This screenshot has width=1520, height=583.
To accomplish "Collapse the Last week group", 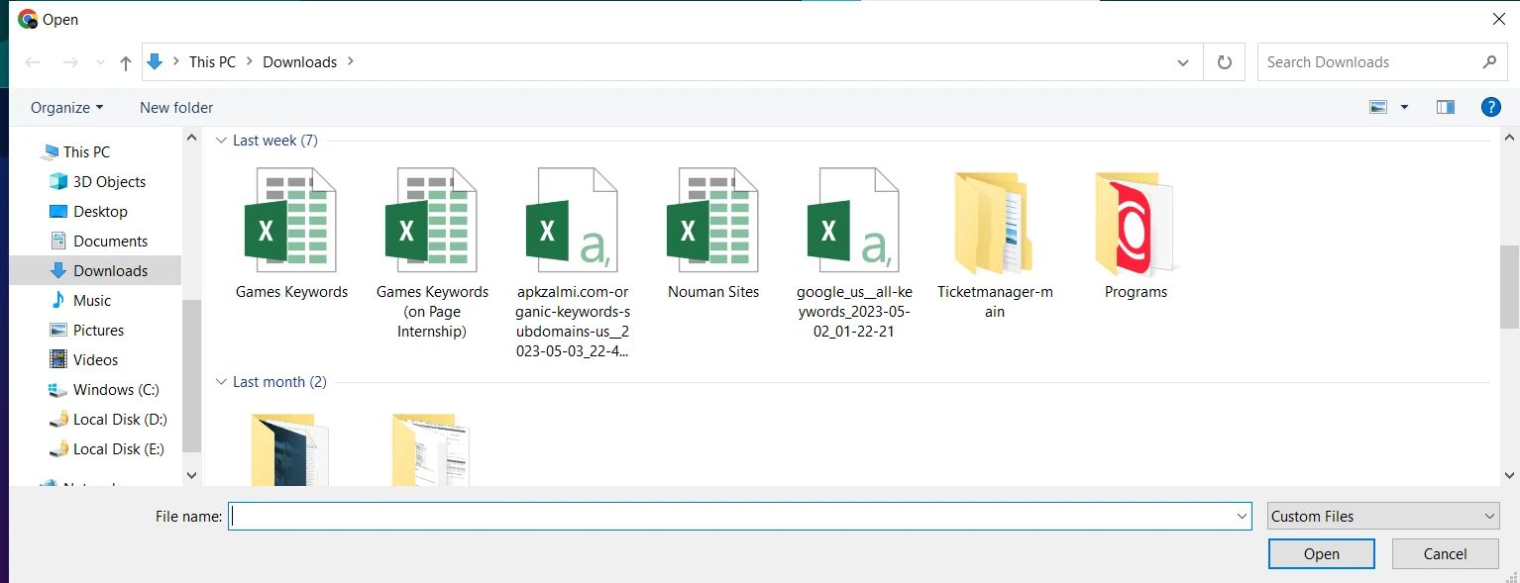I will tap(222, 141).
